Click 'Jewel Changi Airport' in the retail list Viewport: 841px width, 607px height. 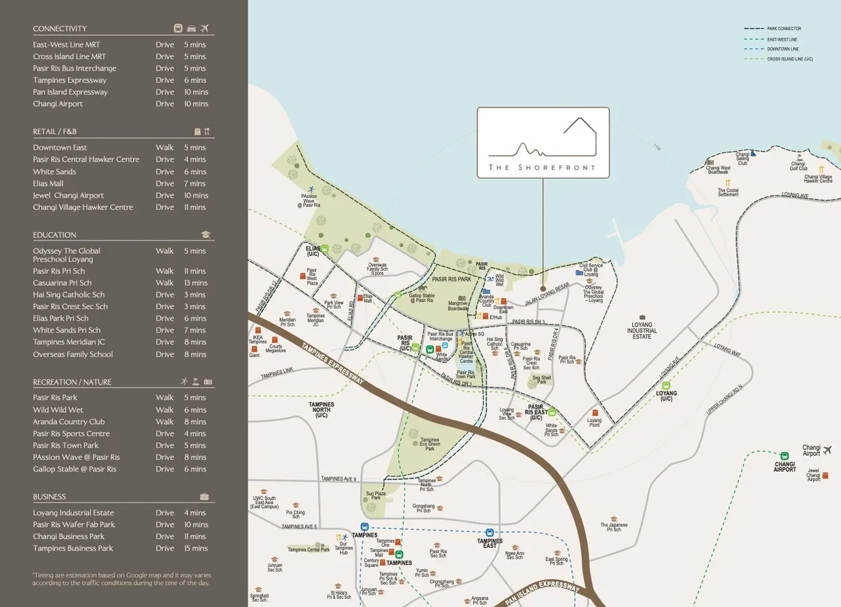[x=119, y=195]
